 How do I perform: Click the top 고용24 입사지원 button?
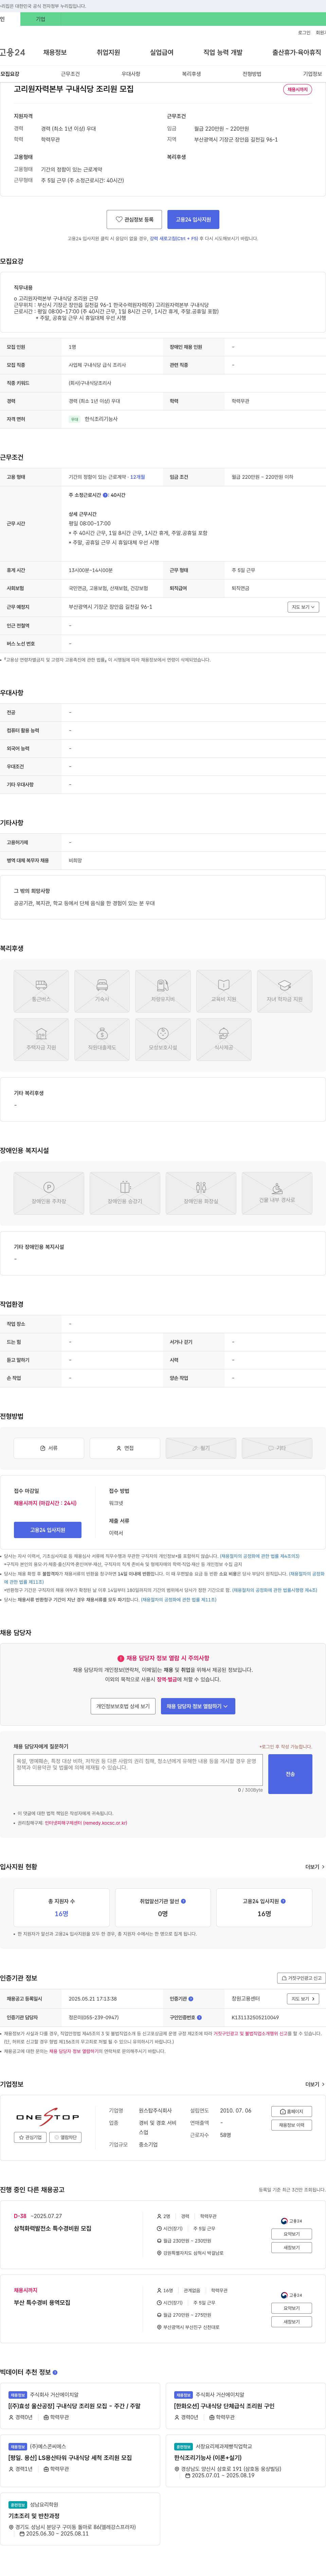194,219
